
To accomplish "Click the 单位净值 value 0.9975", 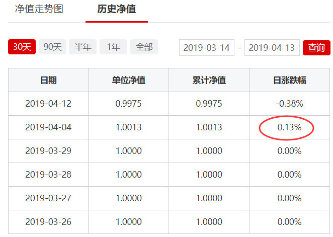I will pyautogui.click(x=128, y=104).
